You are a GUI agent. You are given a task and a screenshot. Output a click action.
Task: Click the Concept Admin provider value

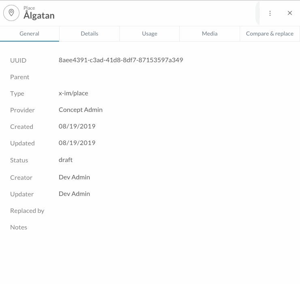(81, 109)
